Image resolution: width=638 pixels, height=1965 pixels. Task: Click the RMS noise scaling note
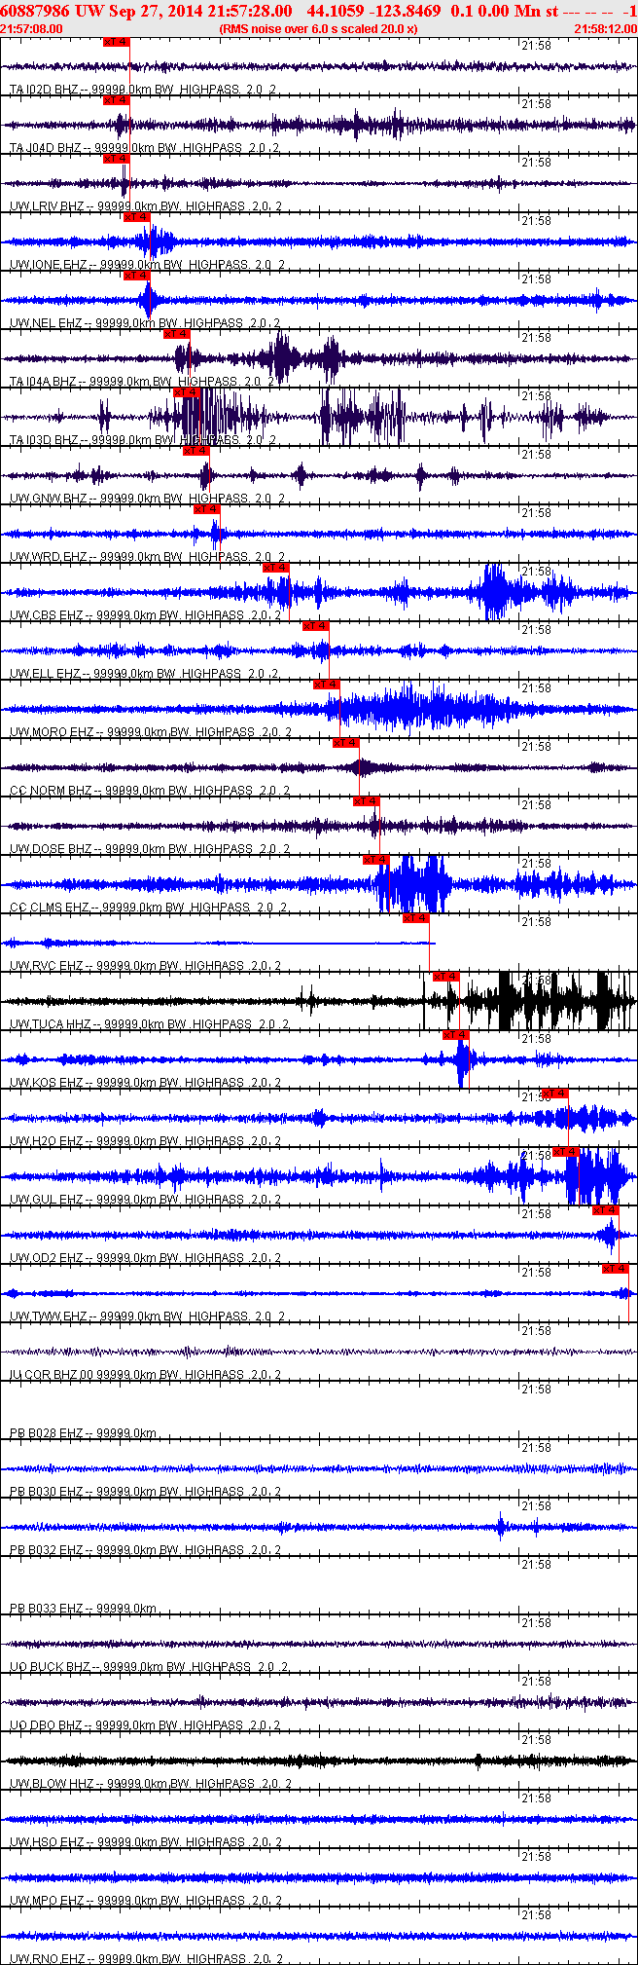319,28
